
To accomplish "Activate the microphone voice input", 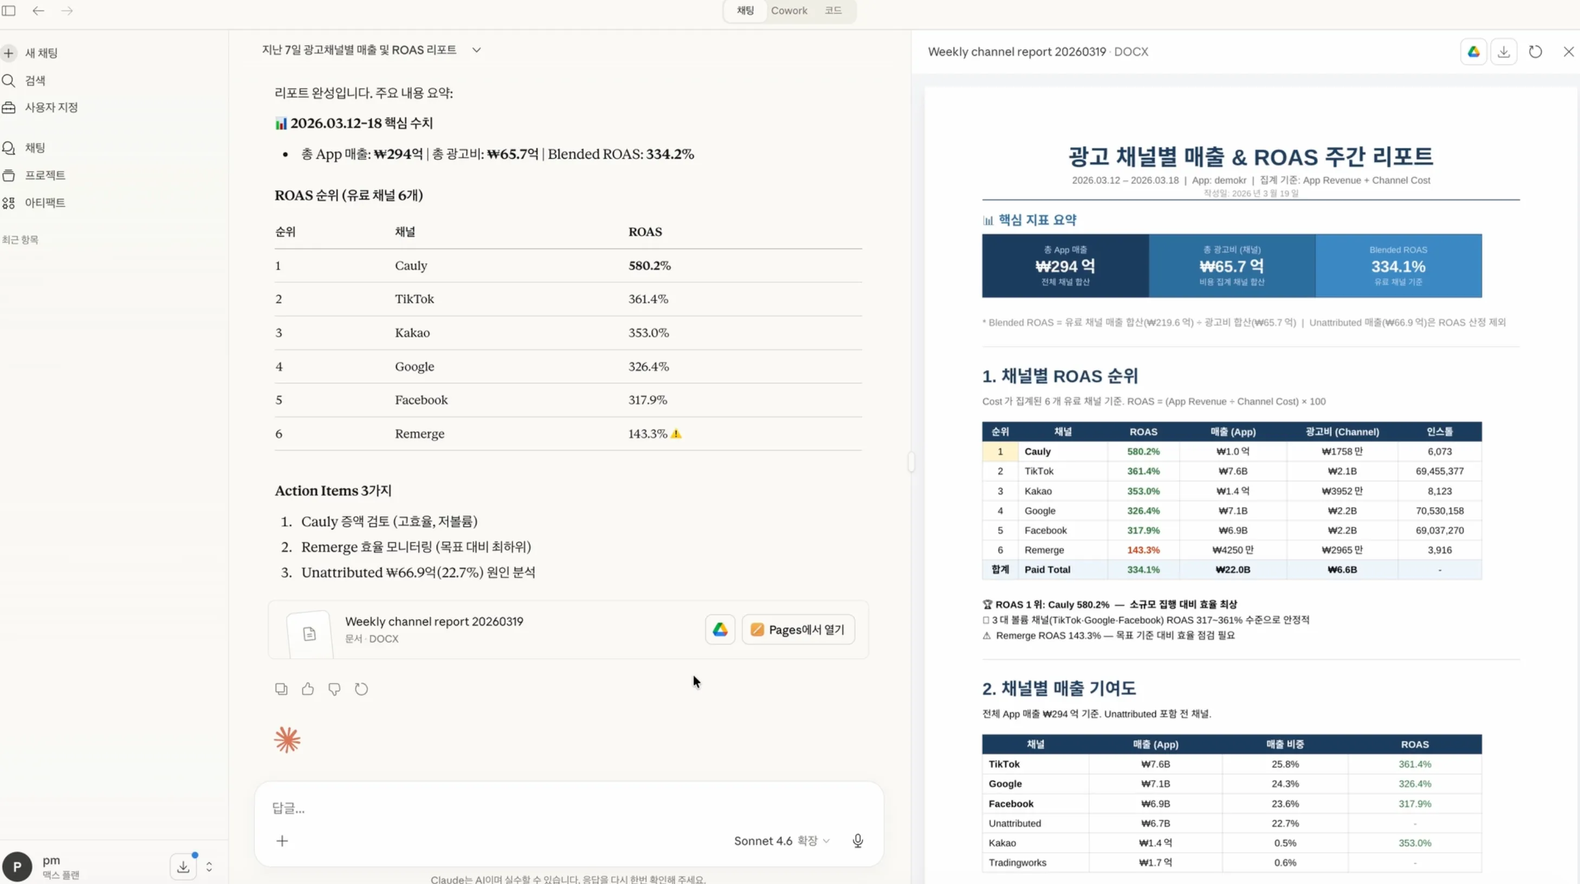I will pyautogui.click(x=858, y=841).
